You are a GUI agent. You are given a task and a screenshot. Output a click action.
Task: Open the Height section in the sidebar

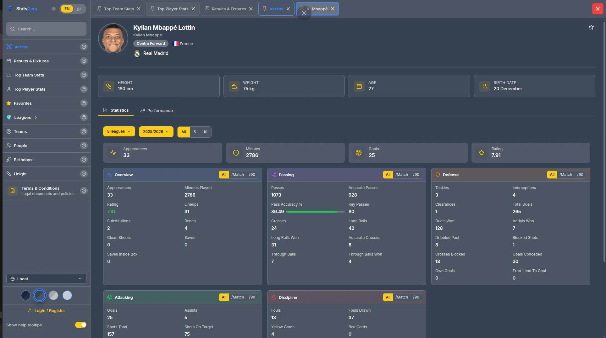coord(20,174)
